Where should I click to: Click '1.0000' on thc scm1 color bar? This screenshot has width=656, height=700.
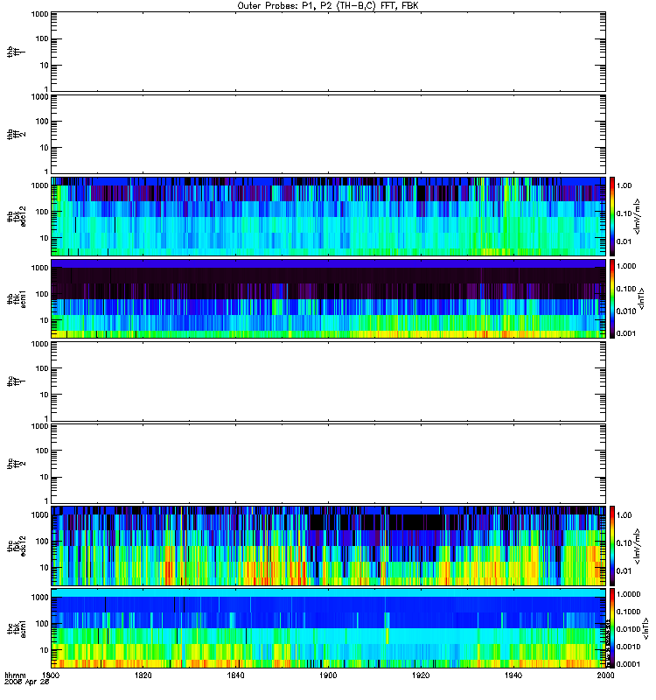628,594
